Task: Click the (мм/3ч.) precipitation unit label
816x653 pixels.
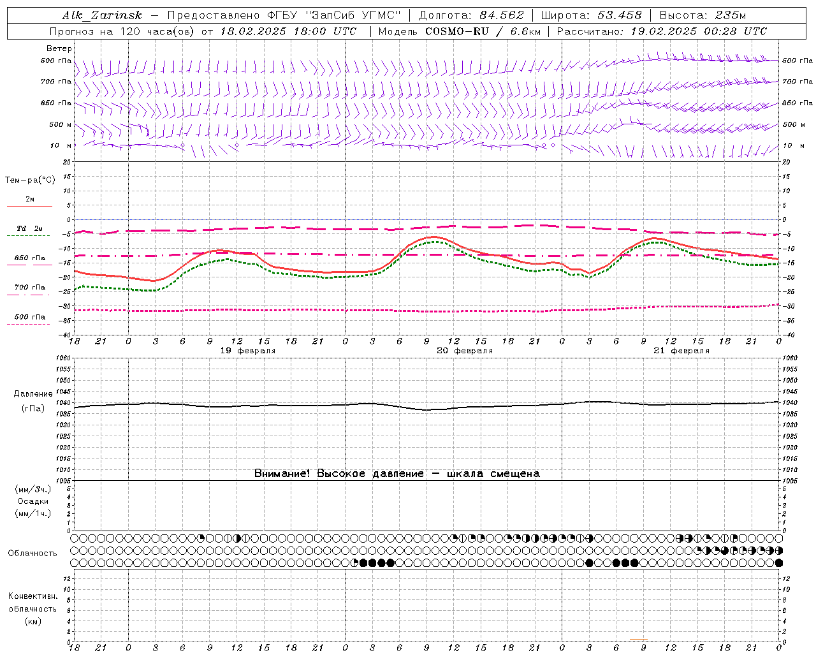Action: (33, 489)
